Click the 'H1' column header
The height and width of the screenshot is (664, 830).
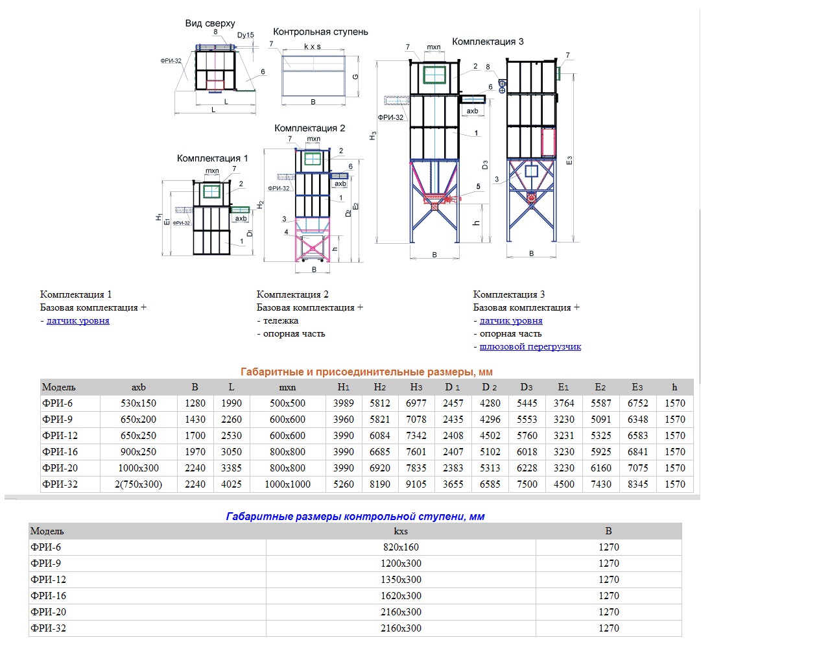(x=344, y=387)
